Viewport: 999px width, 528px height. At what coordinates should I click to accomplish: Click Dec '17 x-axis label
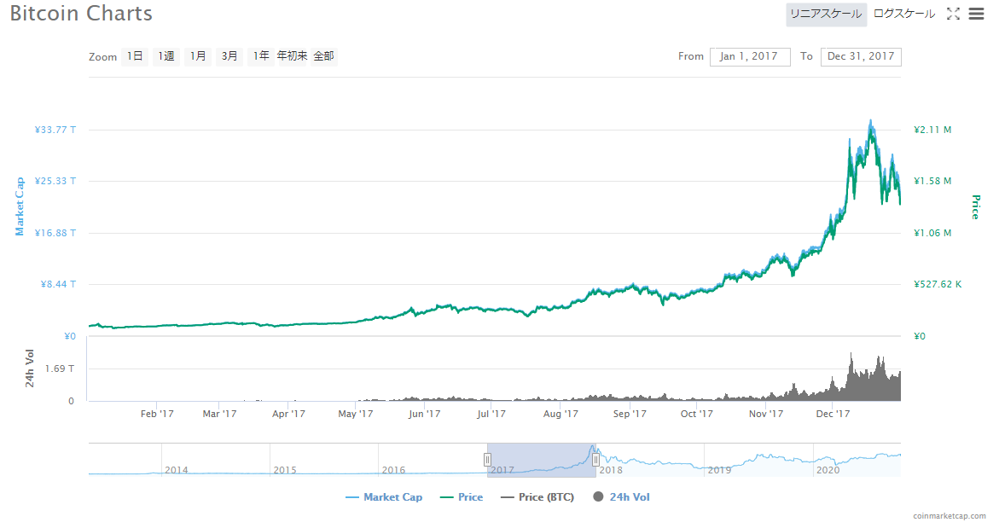coord(833,414)
